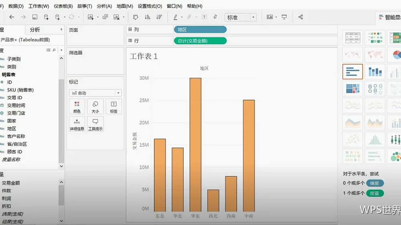Open the 工作表(W) menu
Screen dimensions: 401x225
[38, 6]
